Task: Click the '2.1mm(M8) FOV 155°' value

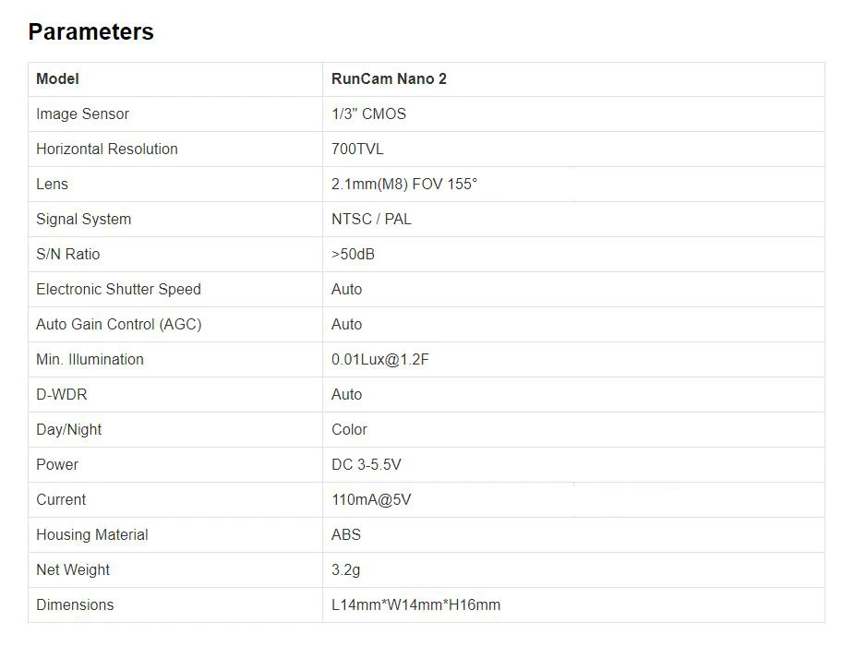Action: pyautogui.click(x=404, y=184)
